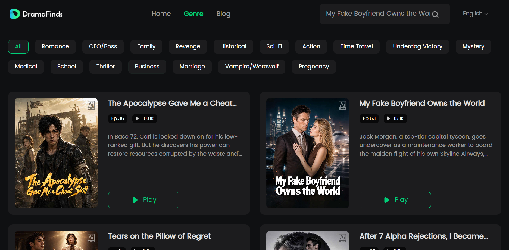
Task: Filter by School genre
Action: (x=67, y=67)
